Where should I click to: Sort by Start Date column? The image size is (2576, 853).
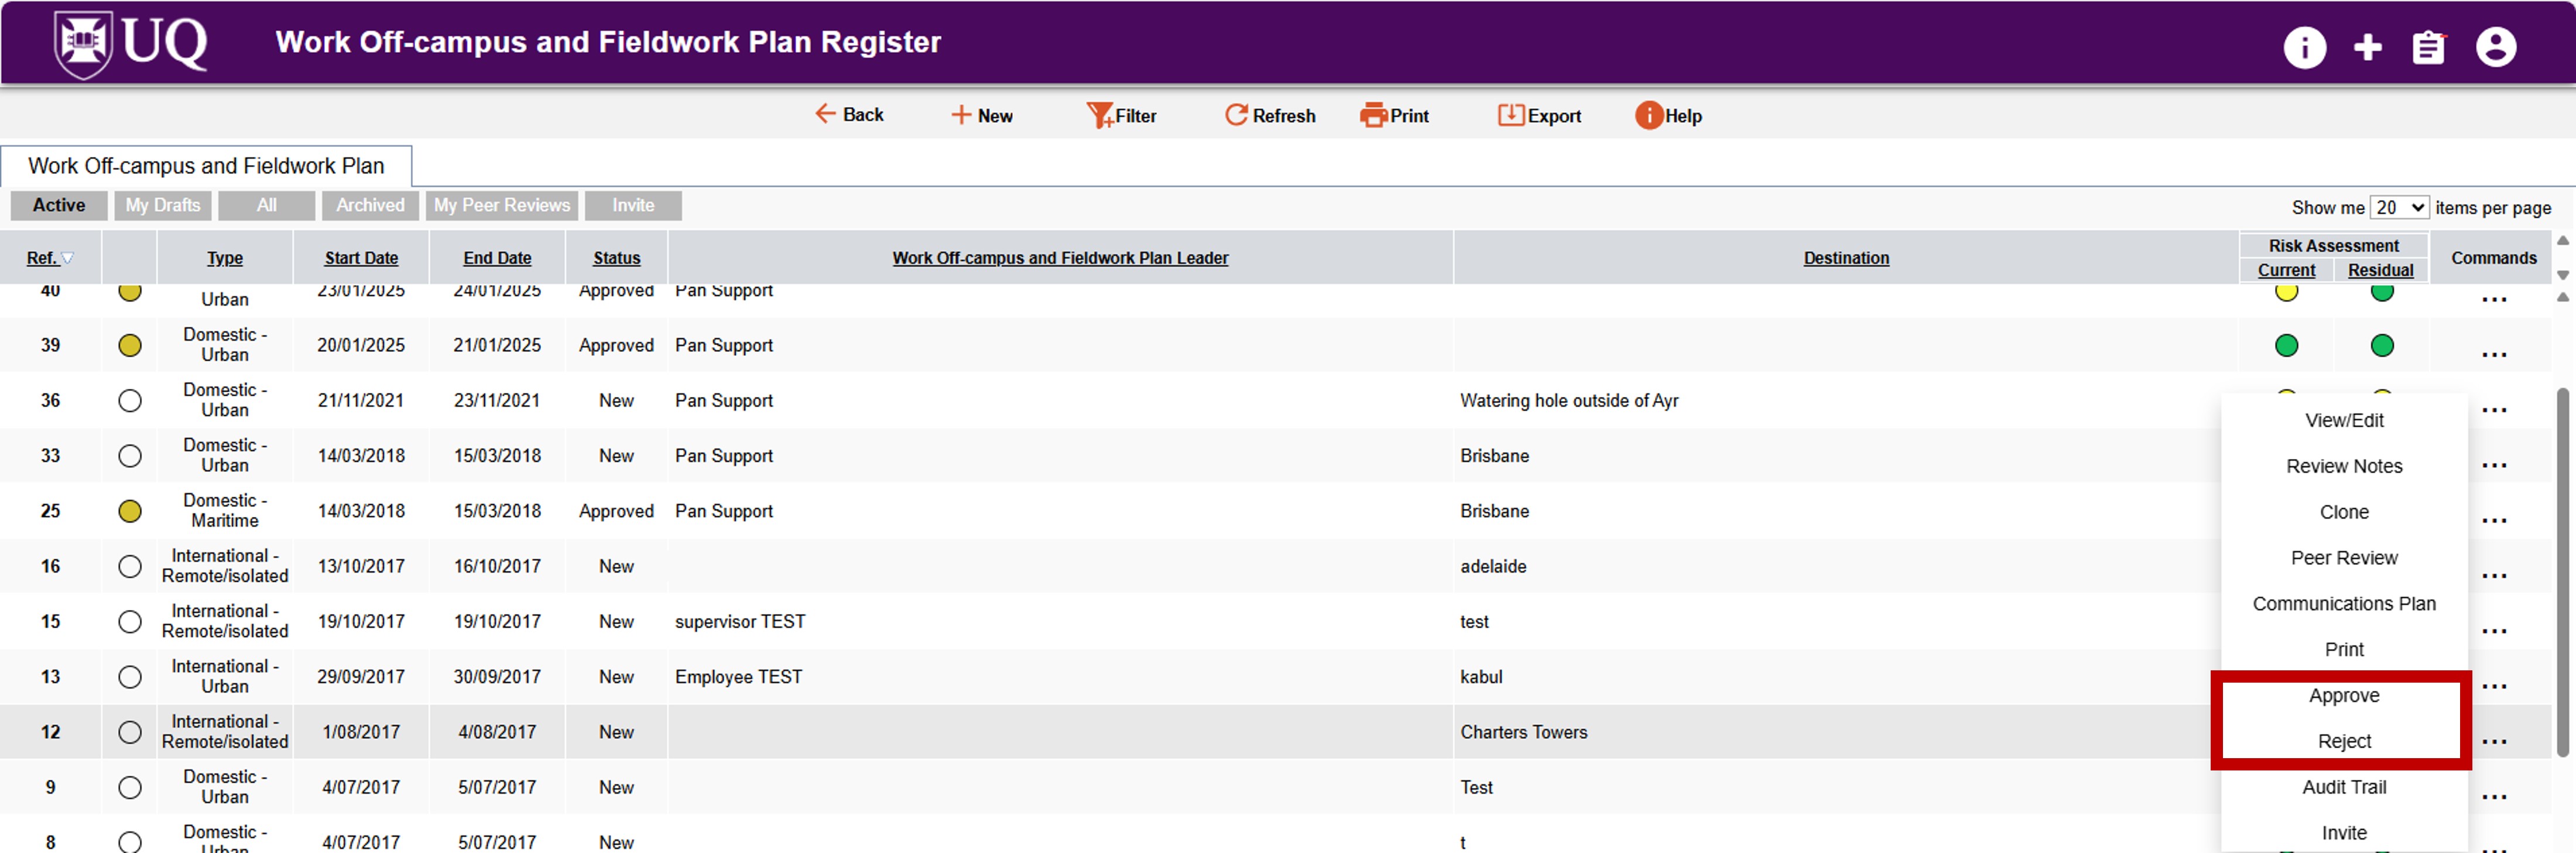pyautogui.click(x=361, y=258)
